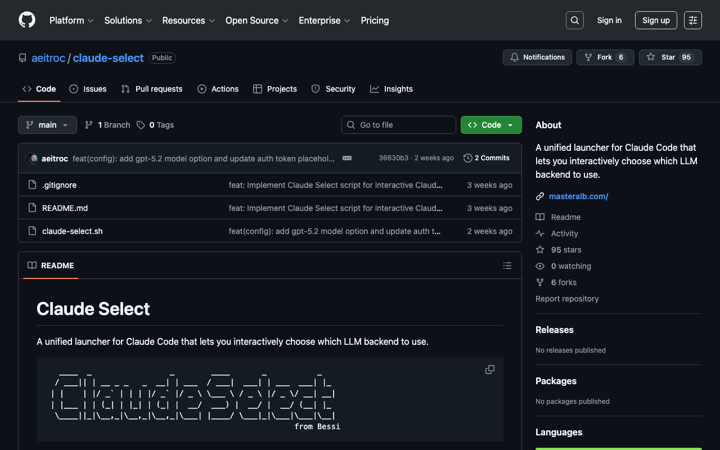Star the claude-select repository

tap(670, 57)
